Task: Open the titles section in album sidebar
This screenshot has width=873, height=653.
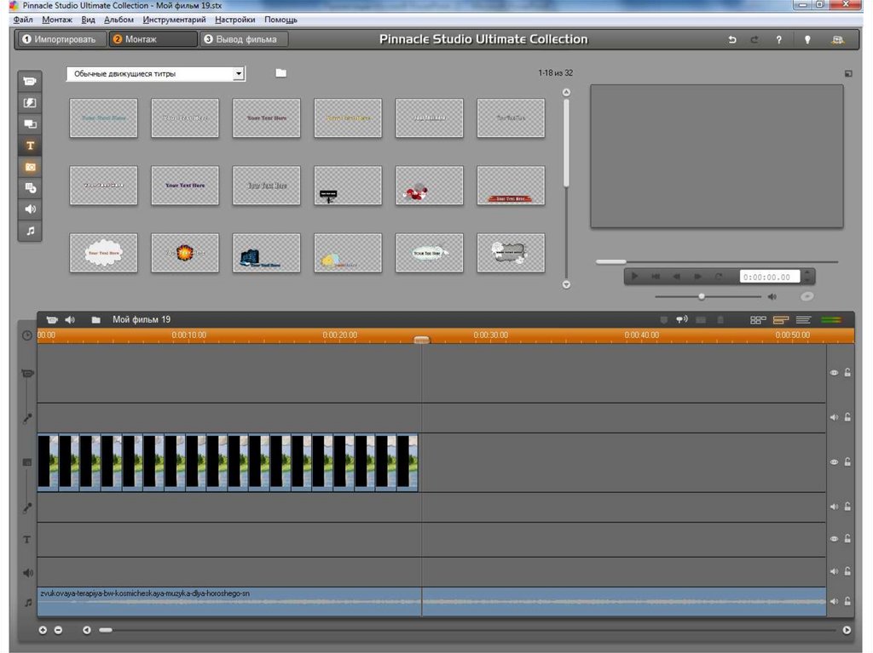Action: coord(30,146)
